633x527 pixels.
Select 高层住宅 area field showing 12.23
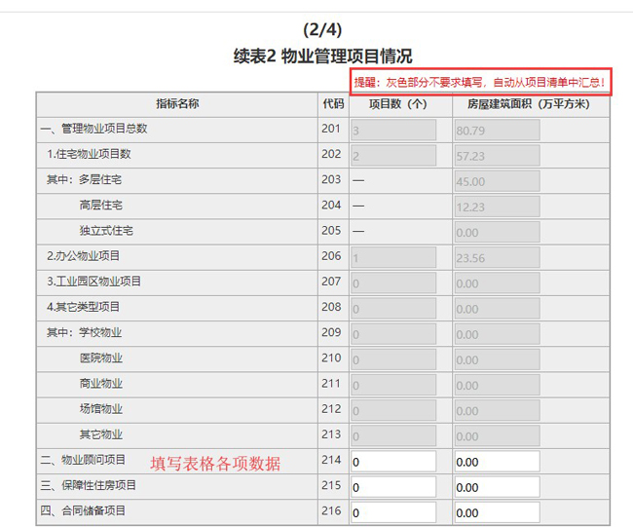tap(497, 206)
